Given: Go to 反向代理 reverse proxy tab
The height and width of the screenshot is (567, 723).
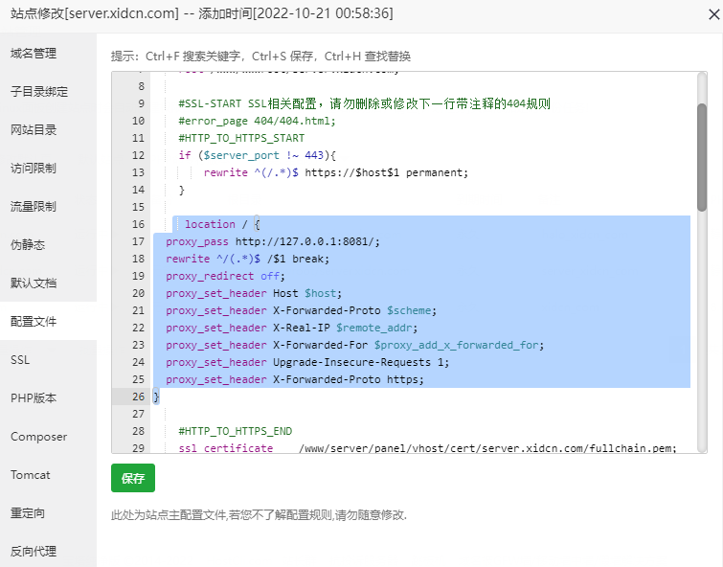Looking at the screenshot, I should click(x=34, y=552).
